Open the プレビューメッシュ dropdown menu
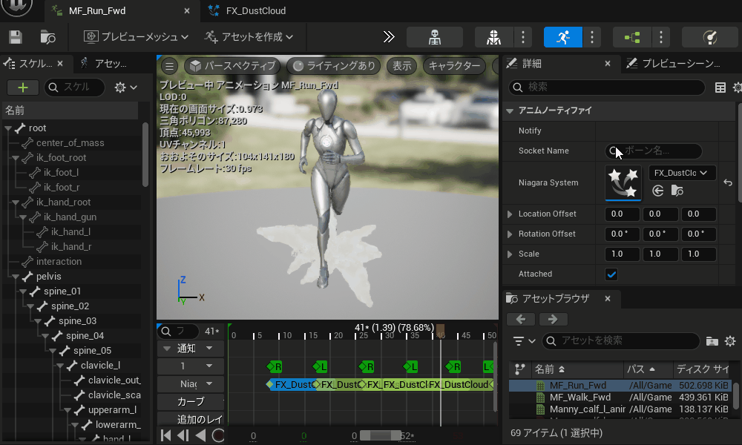Image resolution: width=742 pixels, height=445 pixels. (x=137, y=36)
